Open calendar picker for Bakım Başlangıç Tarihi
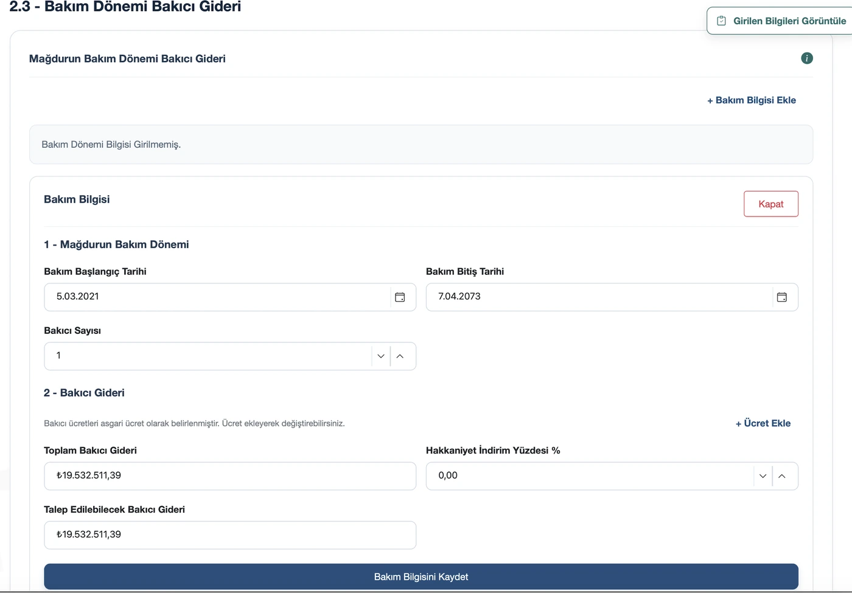Screen dimensions: 852x593 [x=400, y=297]
